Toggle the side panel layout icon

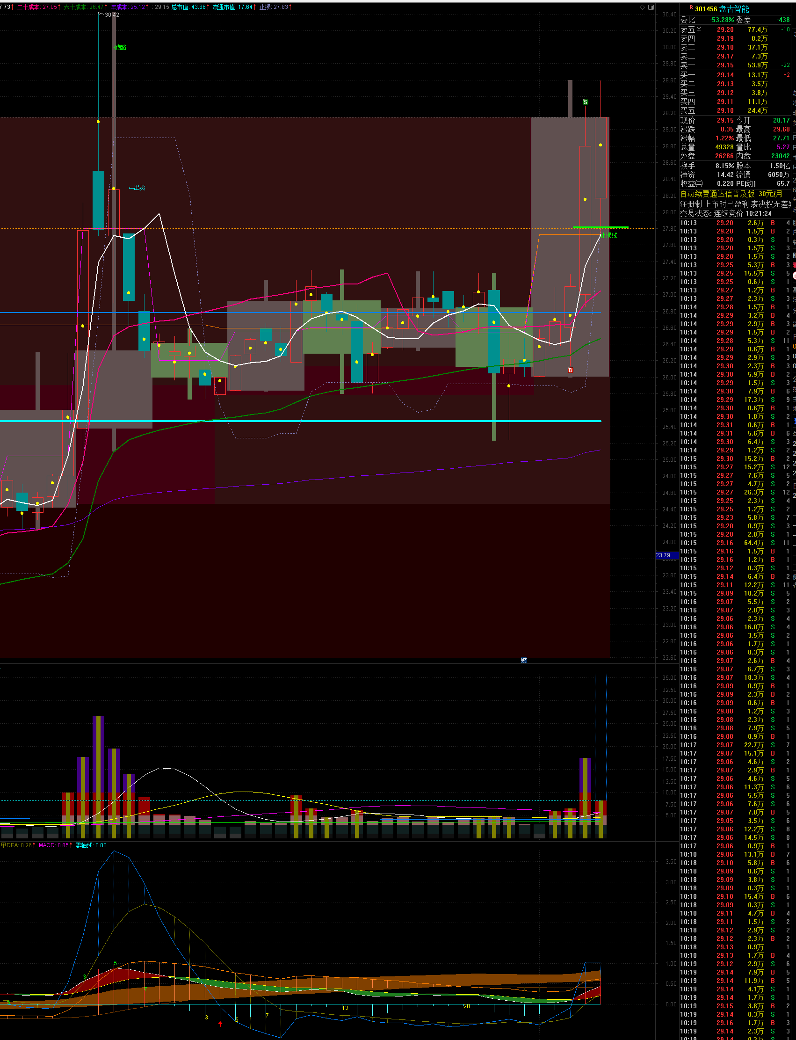tap(651, 7)
